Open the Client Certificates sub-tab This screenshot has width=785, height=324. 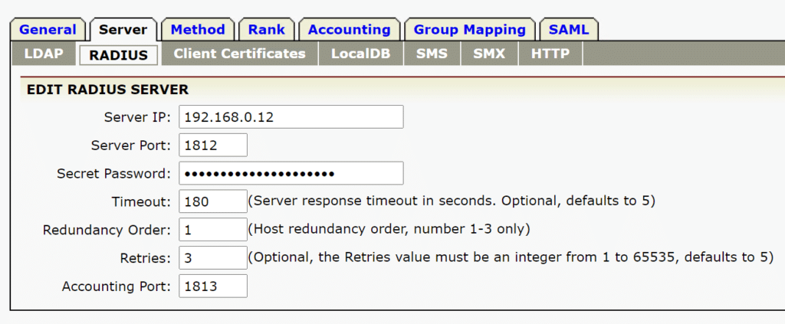239,54
